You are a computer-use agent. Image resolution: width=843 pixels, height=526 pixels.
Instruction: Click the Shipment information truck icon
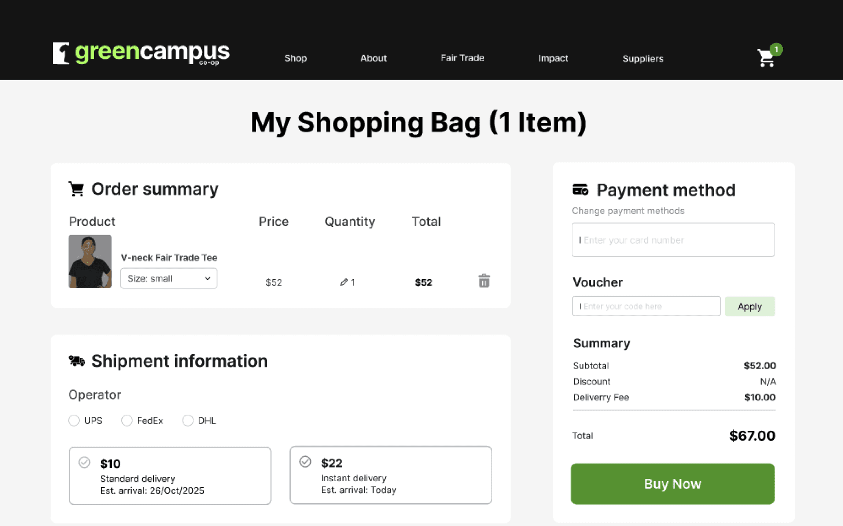coord(77,361)
